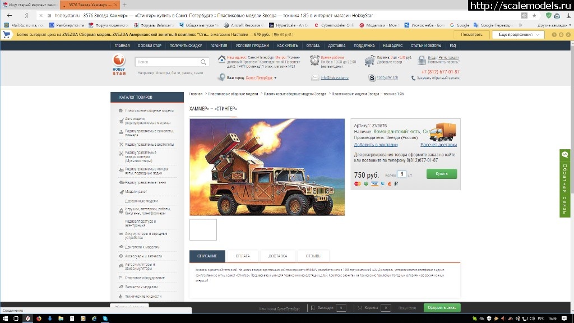
Task: Click the Оформить заказ button
Action: [x=442, y=308]
